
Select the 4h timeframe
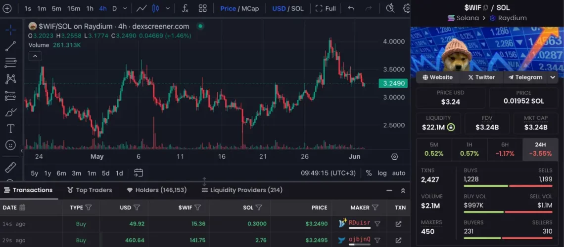103,8
